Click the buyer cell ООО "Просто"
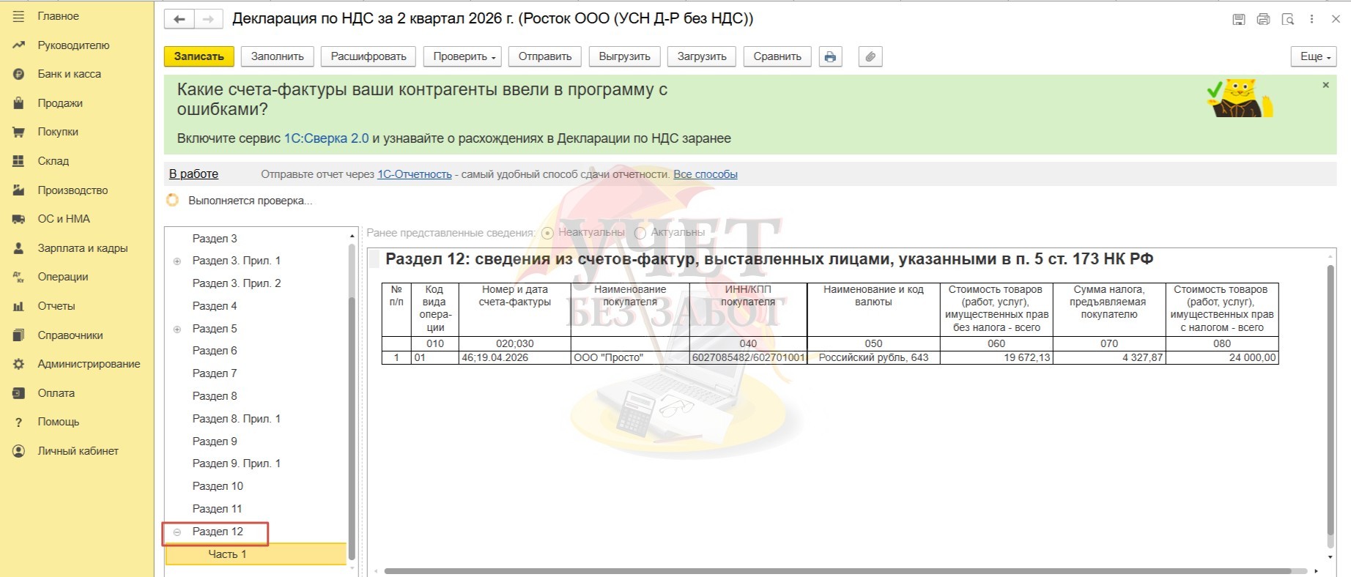This screenshot has height=577, width=1351. click(630, 358)
